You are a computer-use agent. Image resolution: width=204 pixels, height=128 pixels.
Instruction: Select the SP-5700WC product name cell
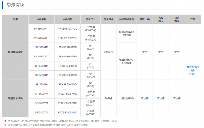click(x=41, y=38)
